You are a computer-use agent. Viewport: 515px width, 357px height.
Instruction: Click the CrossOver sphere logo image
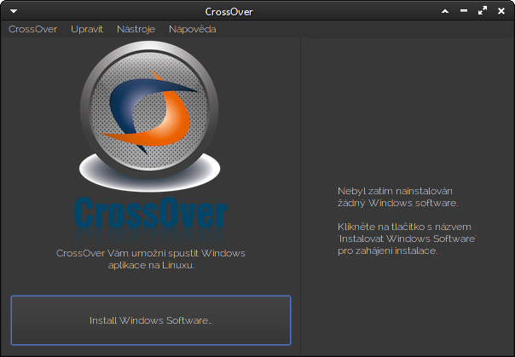pyautogui.click(x=149, y=116)
